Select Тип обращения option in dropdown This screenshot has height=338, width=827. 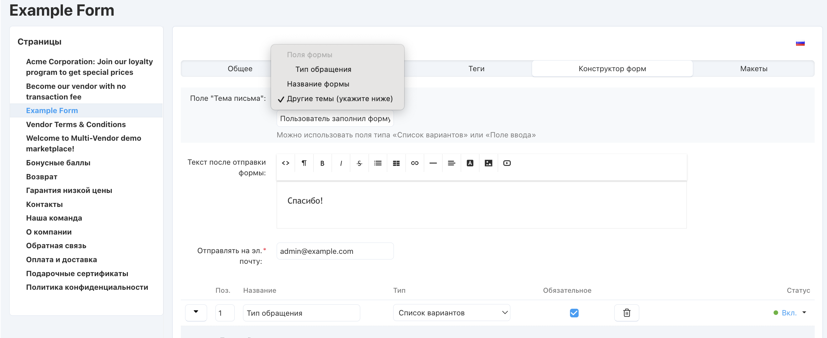click(x=323, y=69)
